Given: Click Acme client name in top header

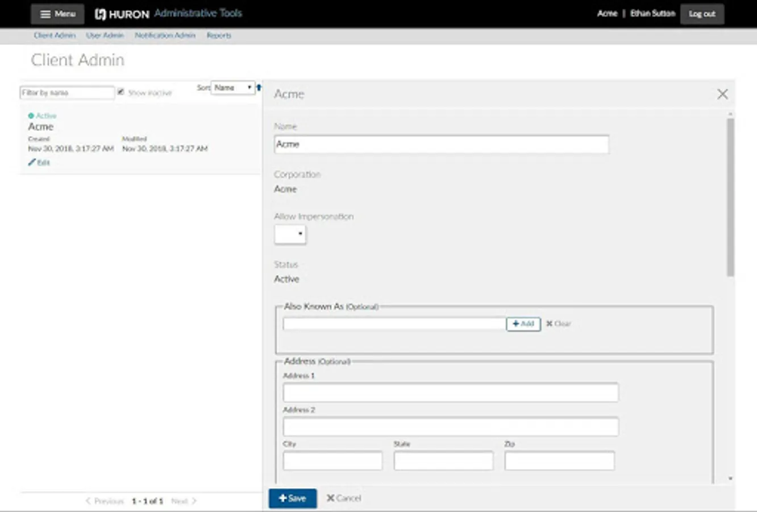Looking at the screenshot, I should [607, 14].
